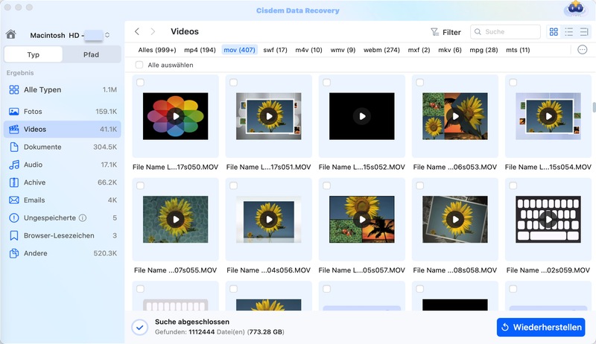Switch to the Pfad tab

tap(91, 54)
